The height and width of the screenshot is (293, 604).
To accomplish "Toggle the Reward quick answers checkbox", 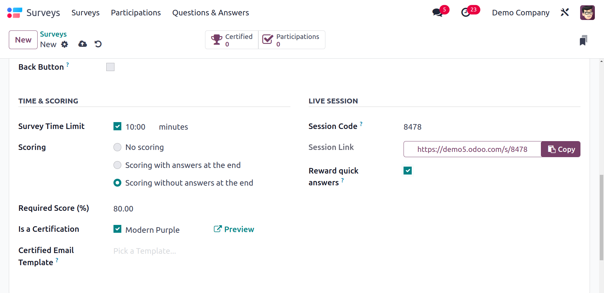I will (407, 171).
